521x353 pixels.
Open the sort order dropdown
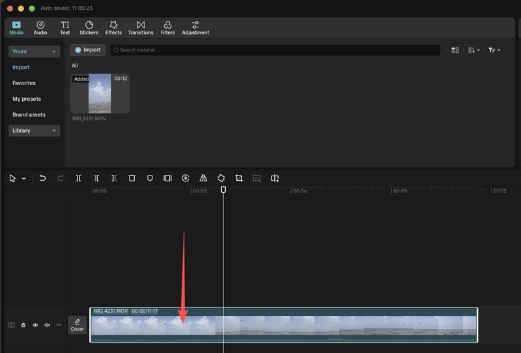coord(474,50)
